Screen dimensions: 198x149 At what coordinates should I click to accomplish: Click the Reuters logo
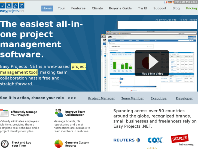click(127, 140)
